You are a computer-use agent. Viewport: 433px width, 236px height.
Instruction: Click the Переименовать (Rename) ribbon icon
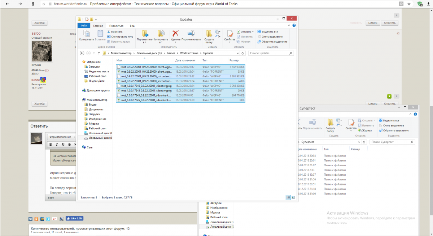tap(191, 34)
